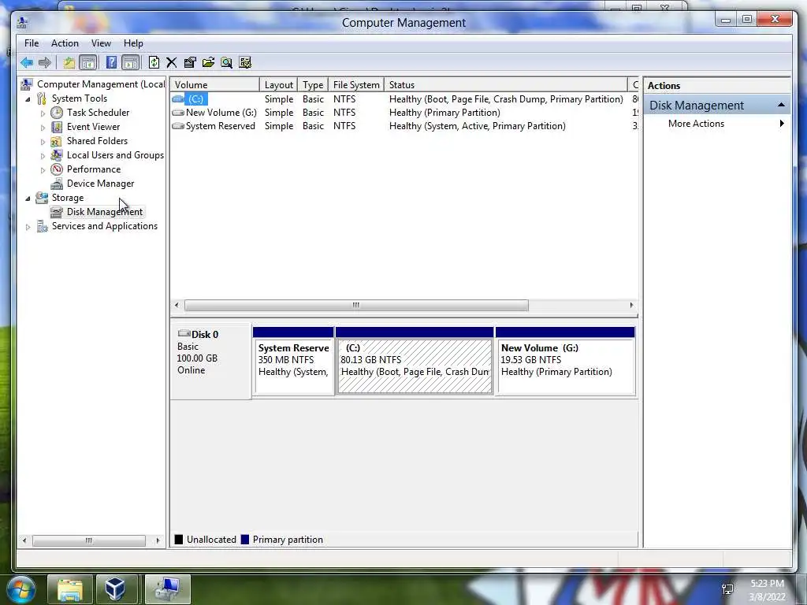This screenshot has height=605, width=807.
Task: Expand the Task Scheduler node
Action: (x=43, y=113)
